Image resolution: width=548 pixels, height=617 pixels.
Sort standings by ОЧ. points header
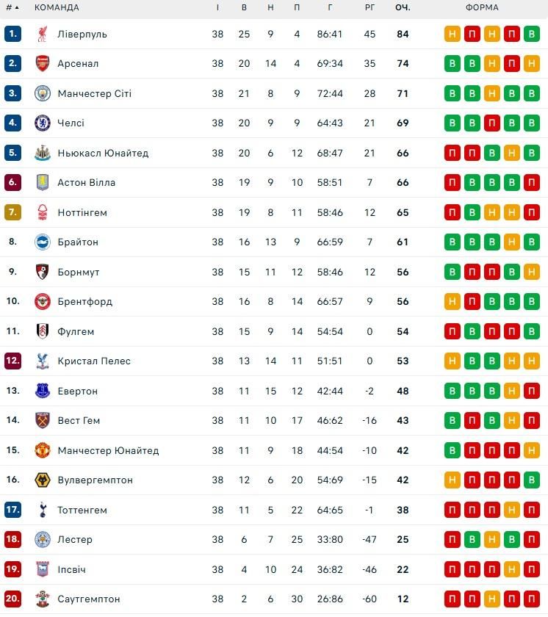[403, 7]
